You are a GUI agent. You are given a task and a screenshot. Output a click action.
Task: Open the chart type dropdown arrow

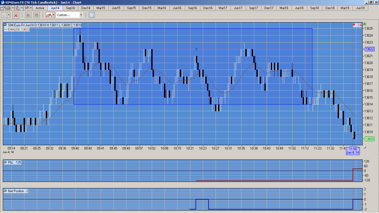tap(54, 15)
